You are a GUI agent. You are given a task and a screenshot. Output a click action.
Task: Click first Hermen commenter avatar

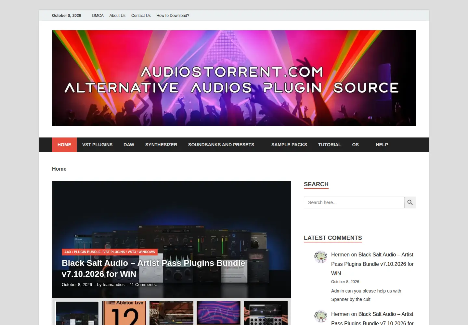[x=321, y=257]
